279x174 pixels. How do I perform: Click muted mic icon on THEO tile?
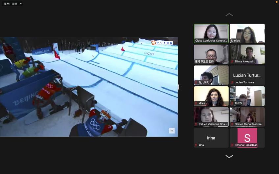coord(232,103)
